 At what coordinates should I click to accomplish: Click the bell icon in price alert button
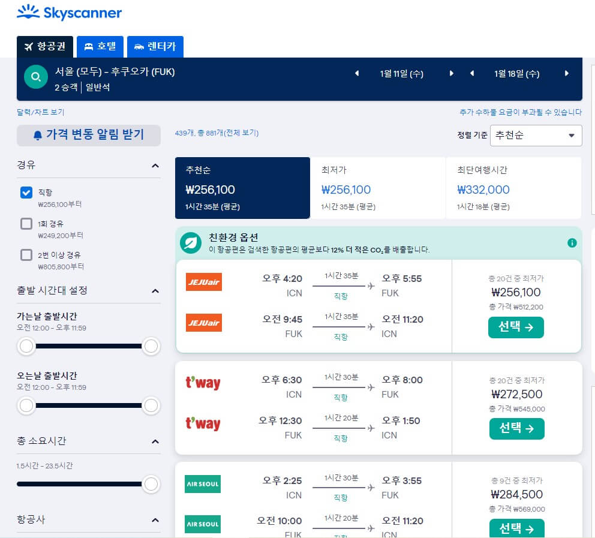[x=38, y=135]
